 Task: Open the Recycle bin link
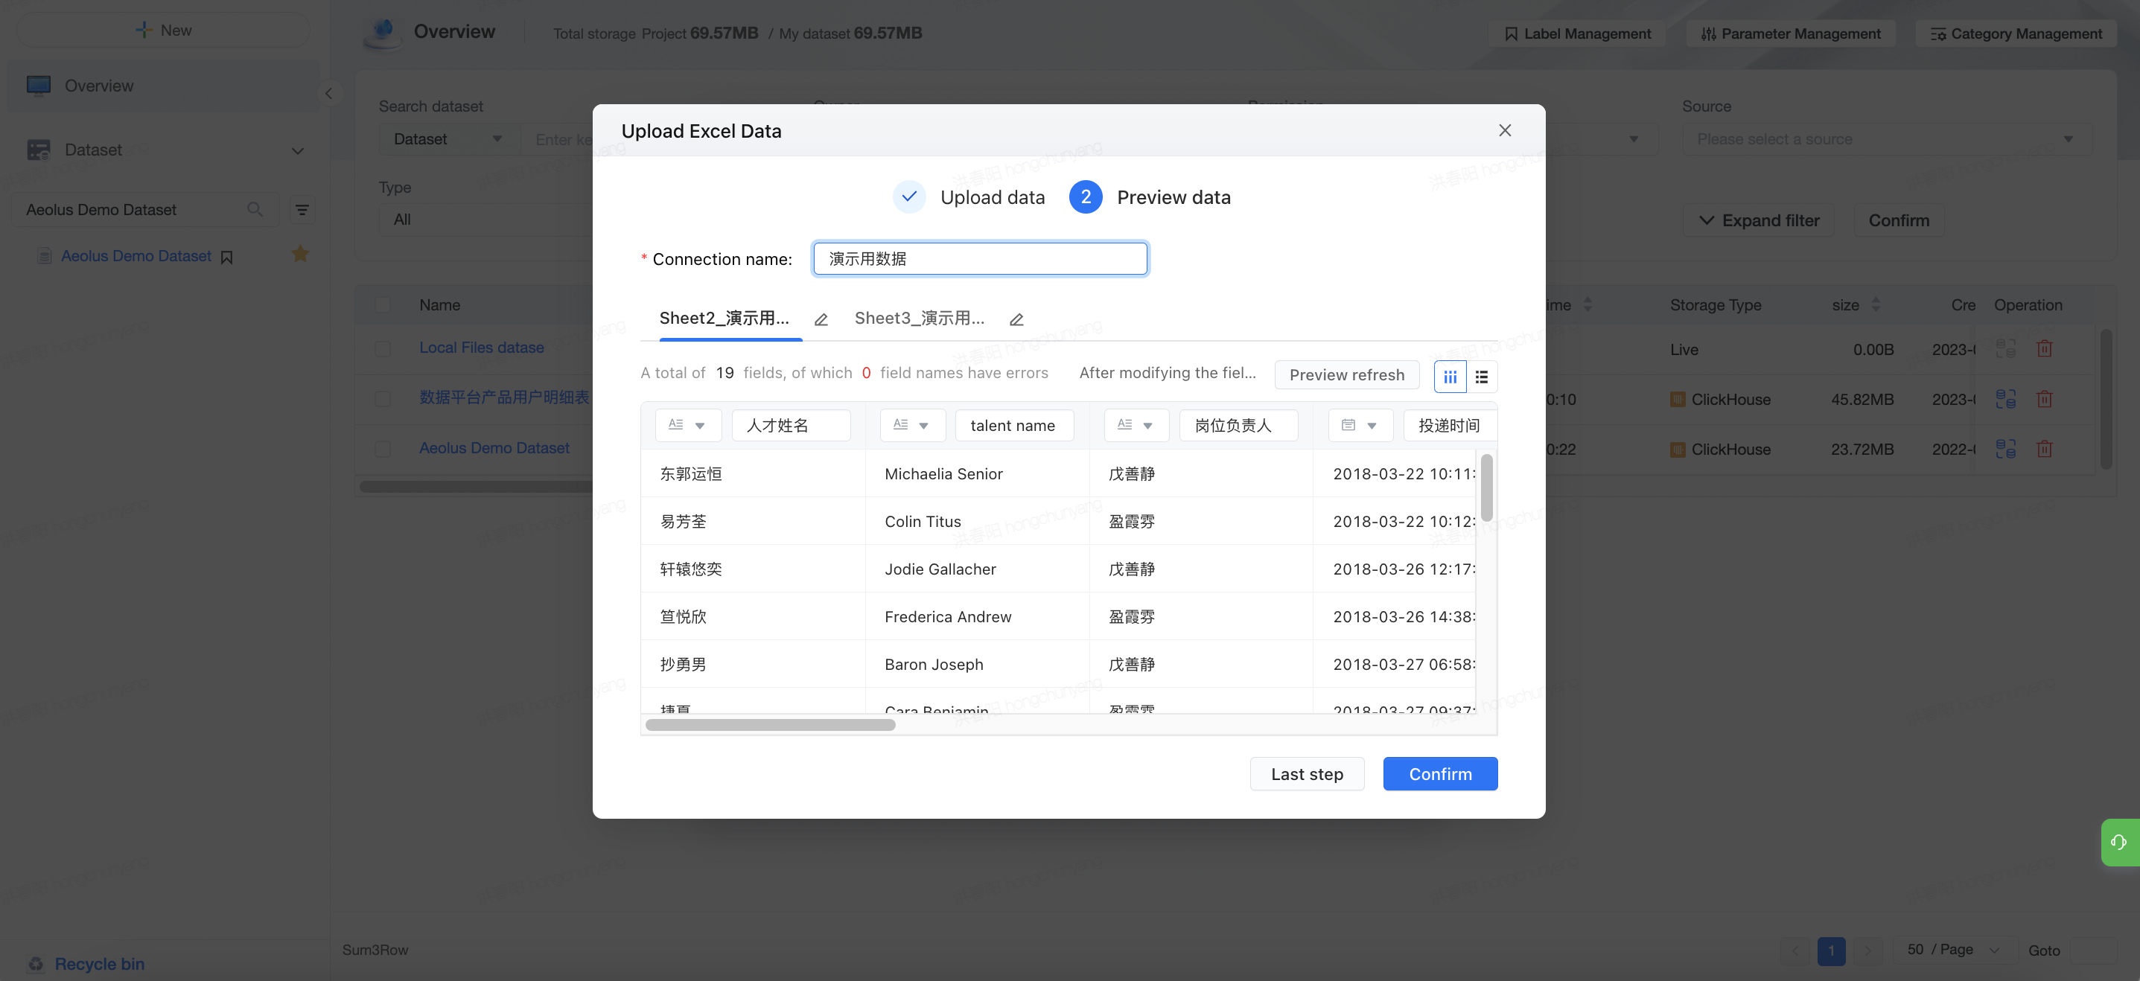[x=100, y=964]
